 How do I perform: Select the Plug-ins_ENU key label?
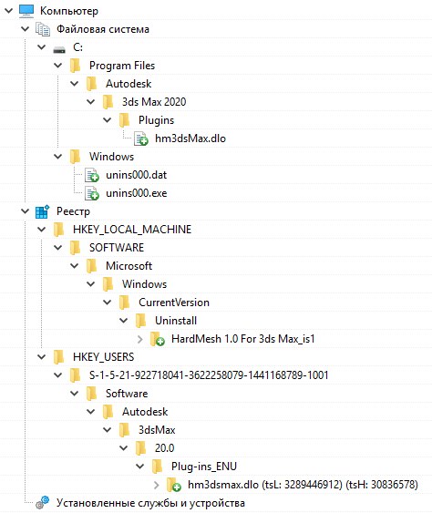[x=204, y=467]
